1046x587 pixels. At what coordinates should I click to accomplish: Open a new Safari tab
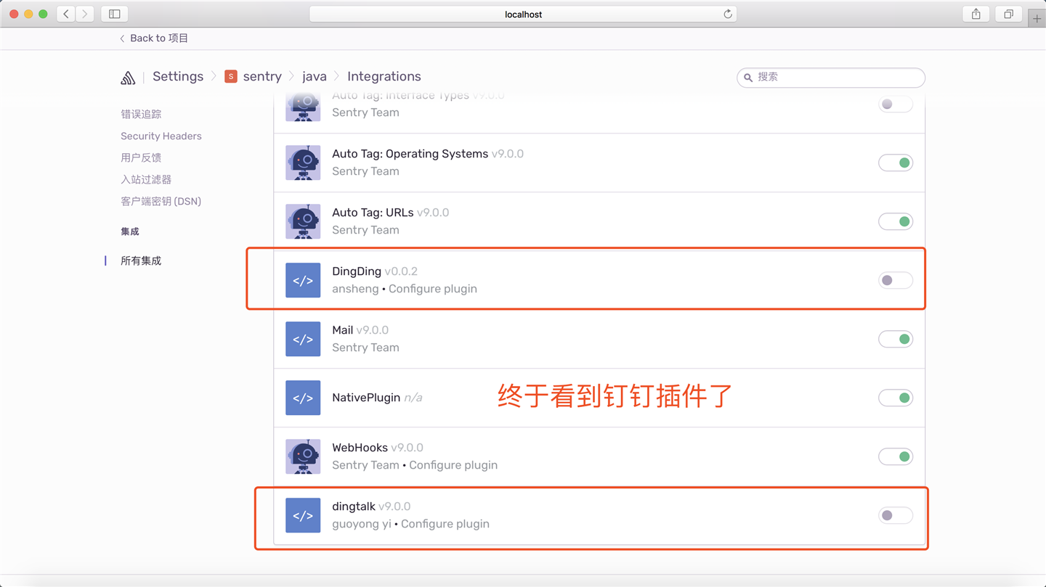click(1037, 18)
